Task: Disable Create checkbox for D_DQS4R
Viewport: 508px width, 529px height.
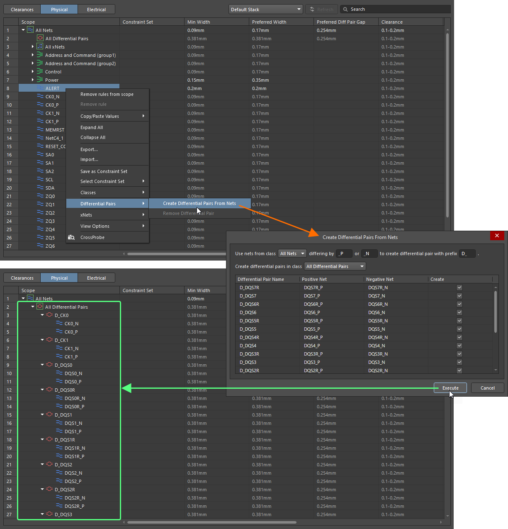Action: pos(459,337)
